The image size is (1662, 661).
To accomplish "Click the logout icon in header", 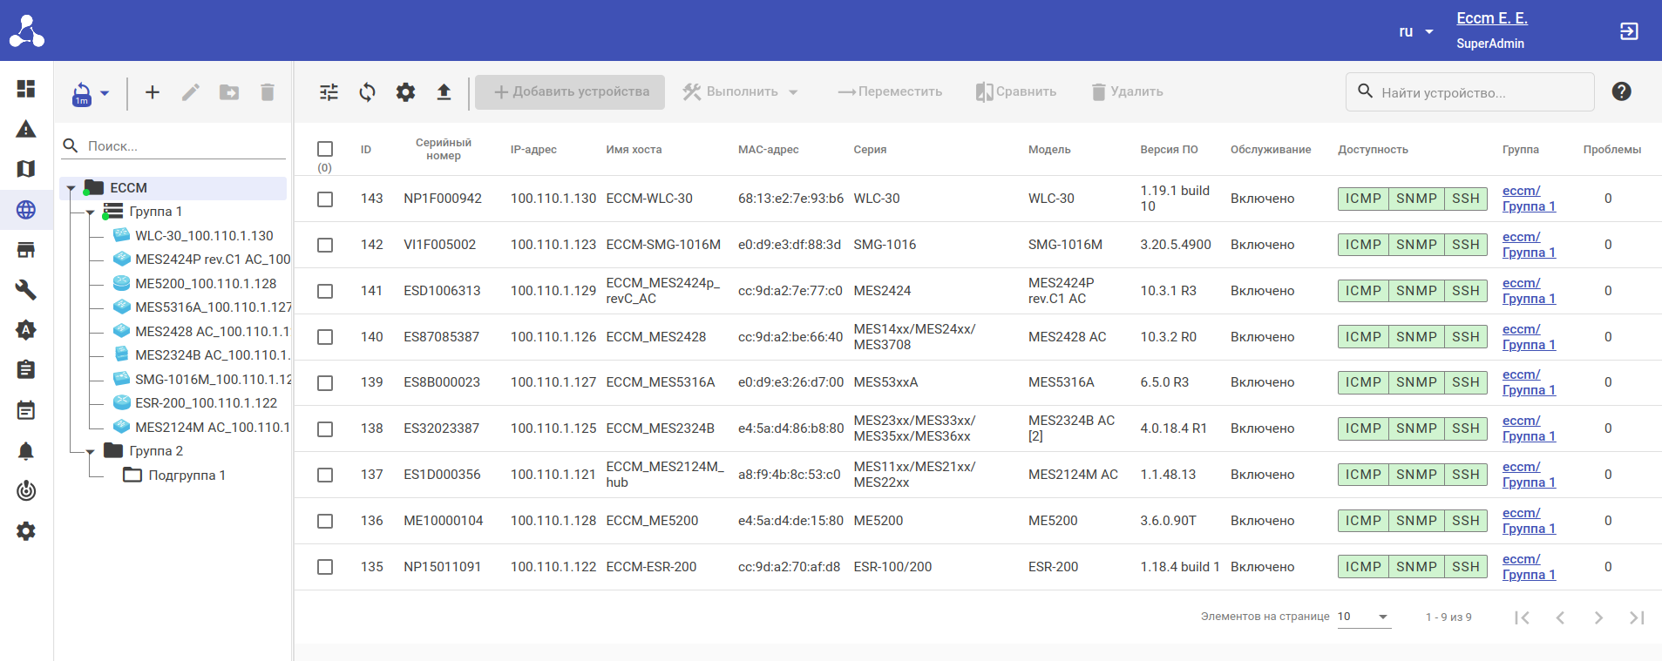I will point(1628,31).
